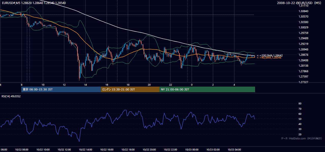Click the 10/23 02:00 time axis label

coord(213,149)
